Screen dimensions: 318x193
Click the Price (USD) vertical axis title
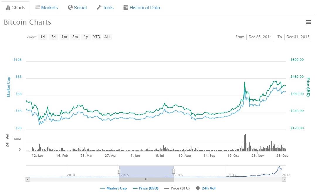[x=308, y=87]
